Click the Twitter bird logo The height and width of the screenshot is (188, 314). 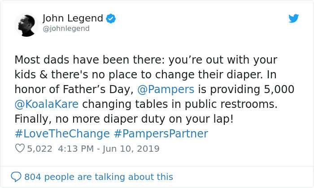pyautogui.click(x=293, y=19)
